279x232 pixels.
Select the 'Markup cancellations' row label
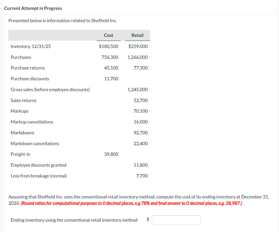32,122
